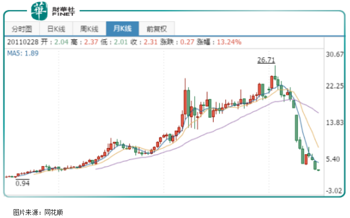Click the 22.25 y-axis label
Image resolution: width=350 pixels, height=218 pixels.
point(334,86)
